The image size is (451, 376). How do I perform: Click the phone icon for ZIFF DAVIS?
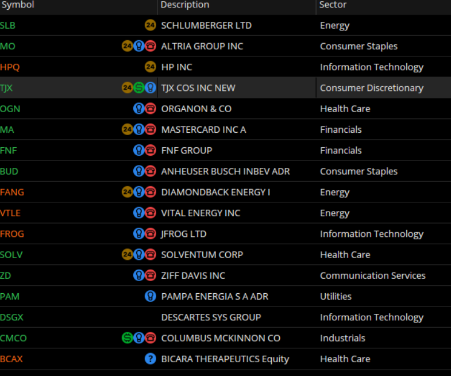coord(151,275)
